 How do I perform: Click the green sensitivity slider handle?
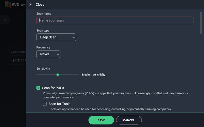coord(58,75)
